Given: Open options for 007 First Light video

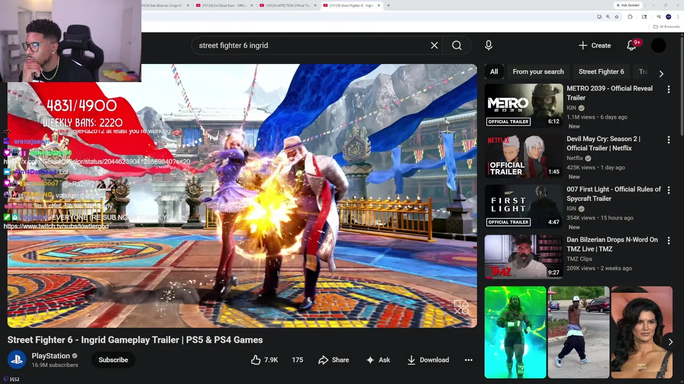Looking at the screenshot, I should tap(669, 190).
